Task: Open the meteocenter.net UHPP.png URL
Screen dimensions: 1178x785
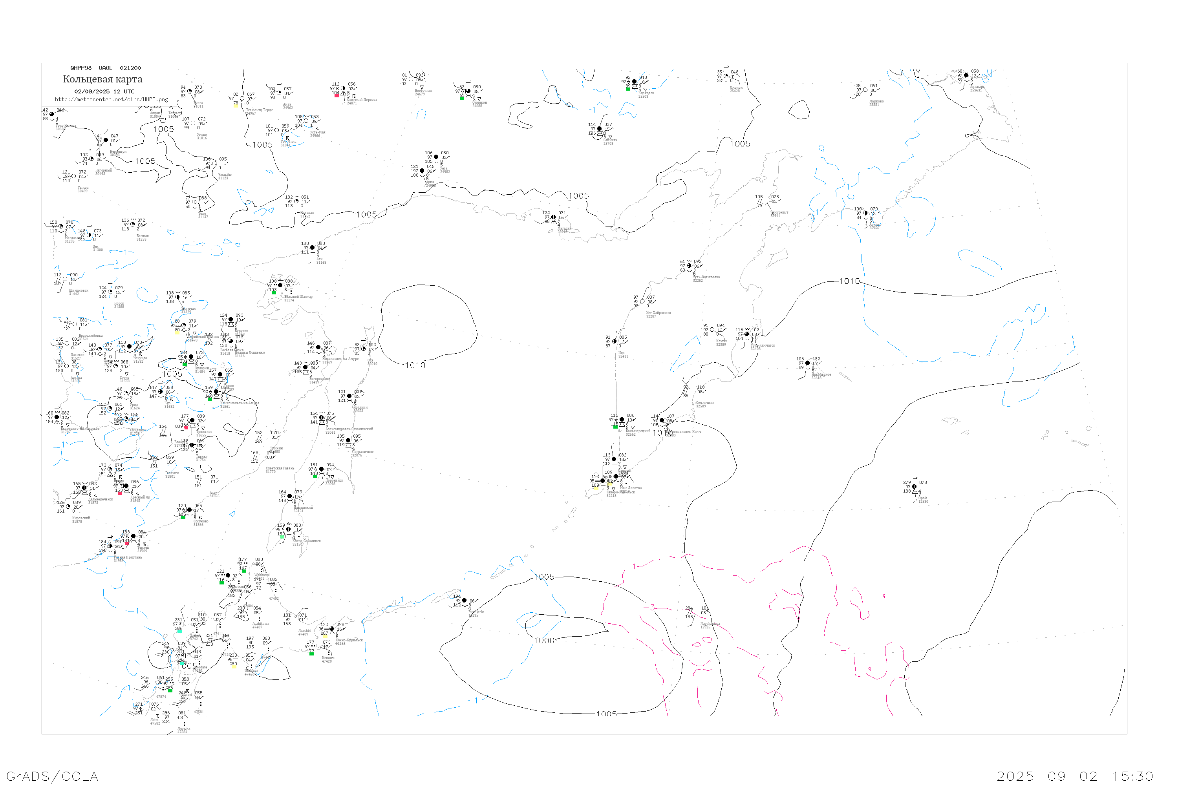Action: [x=111, y=100]
